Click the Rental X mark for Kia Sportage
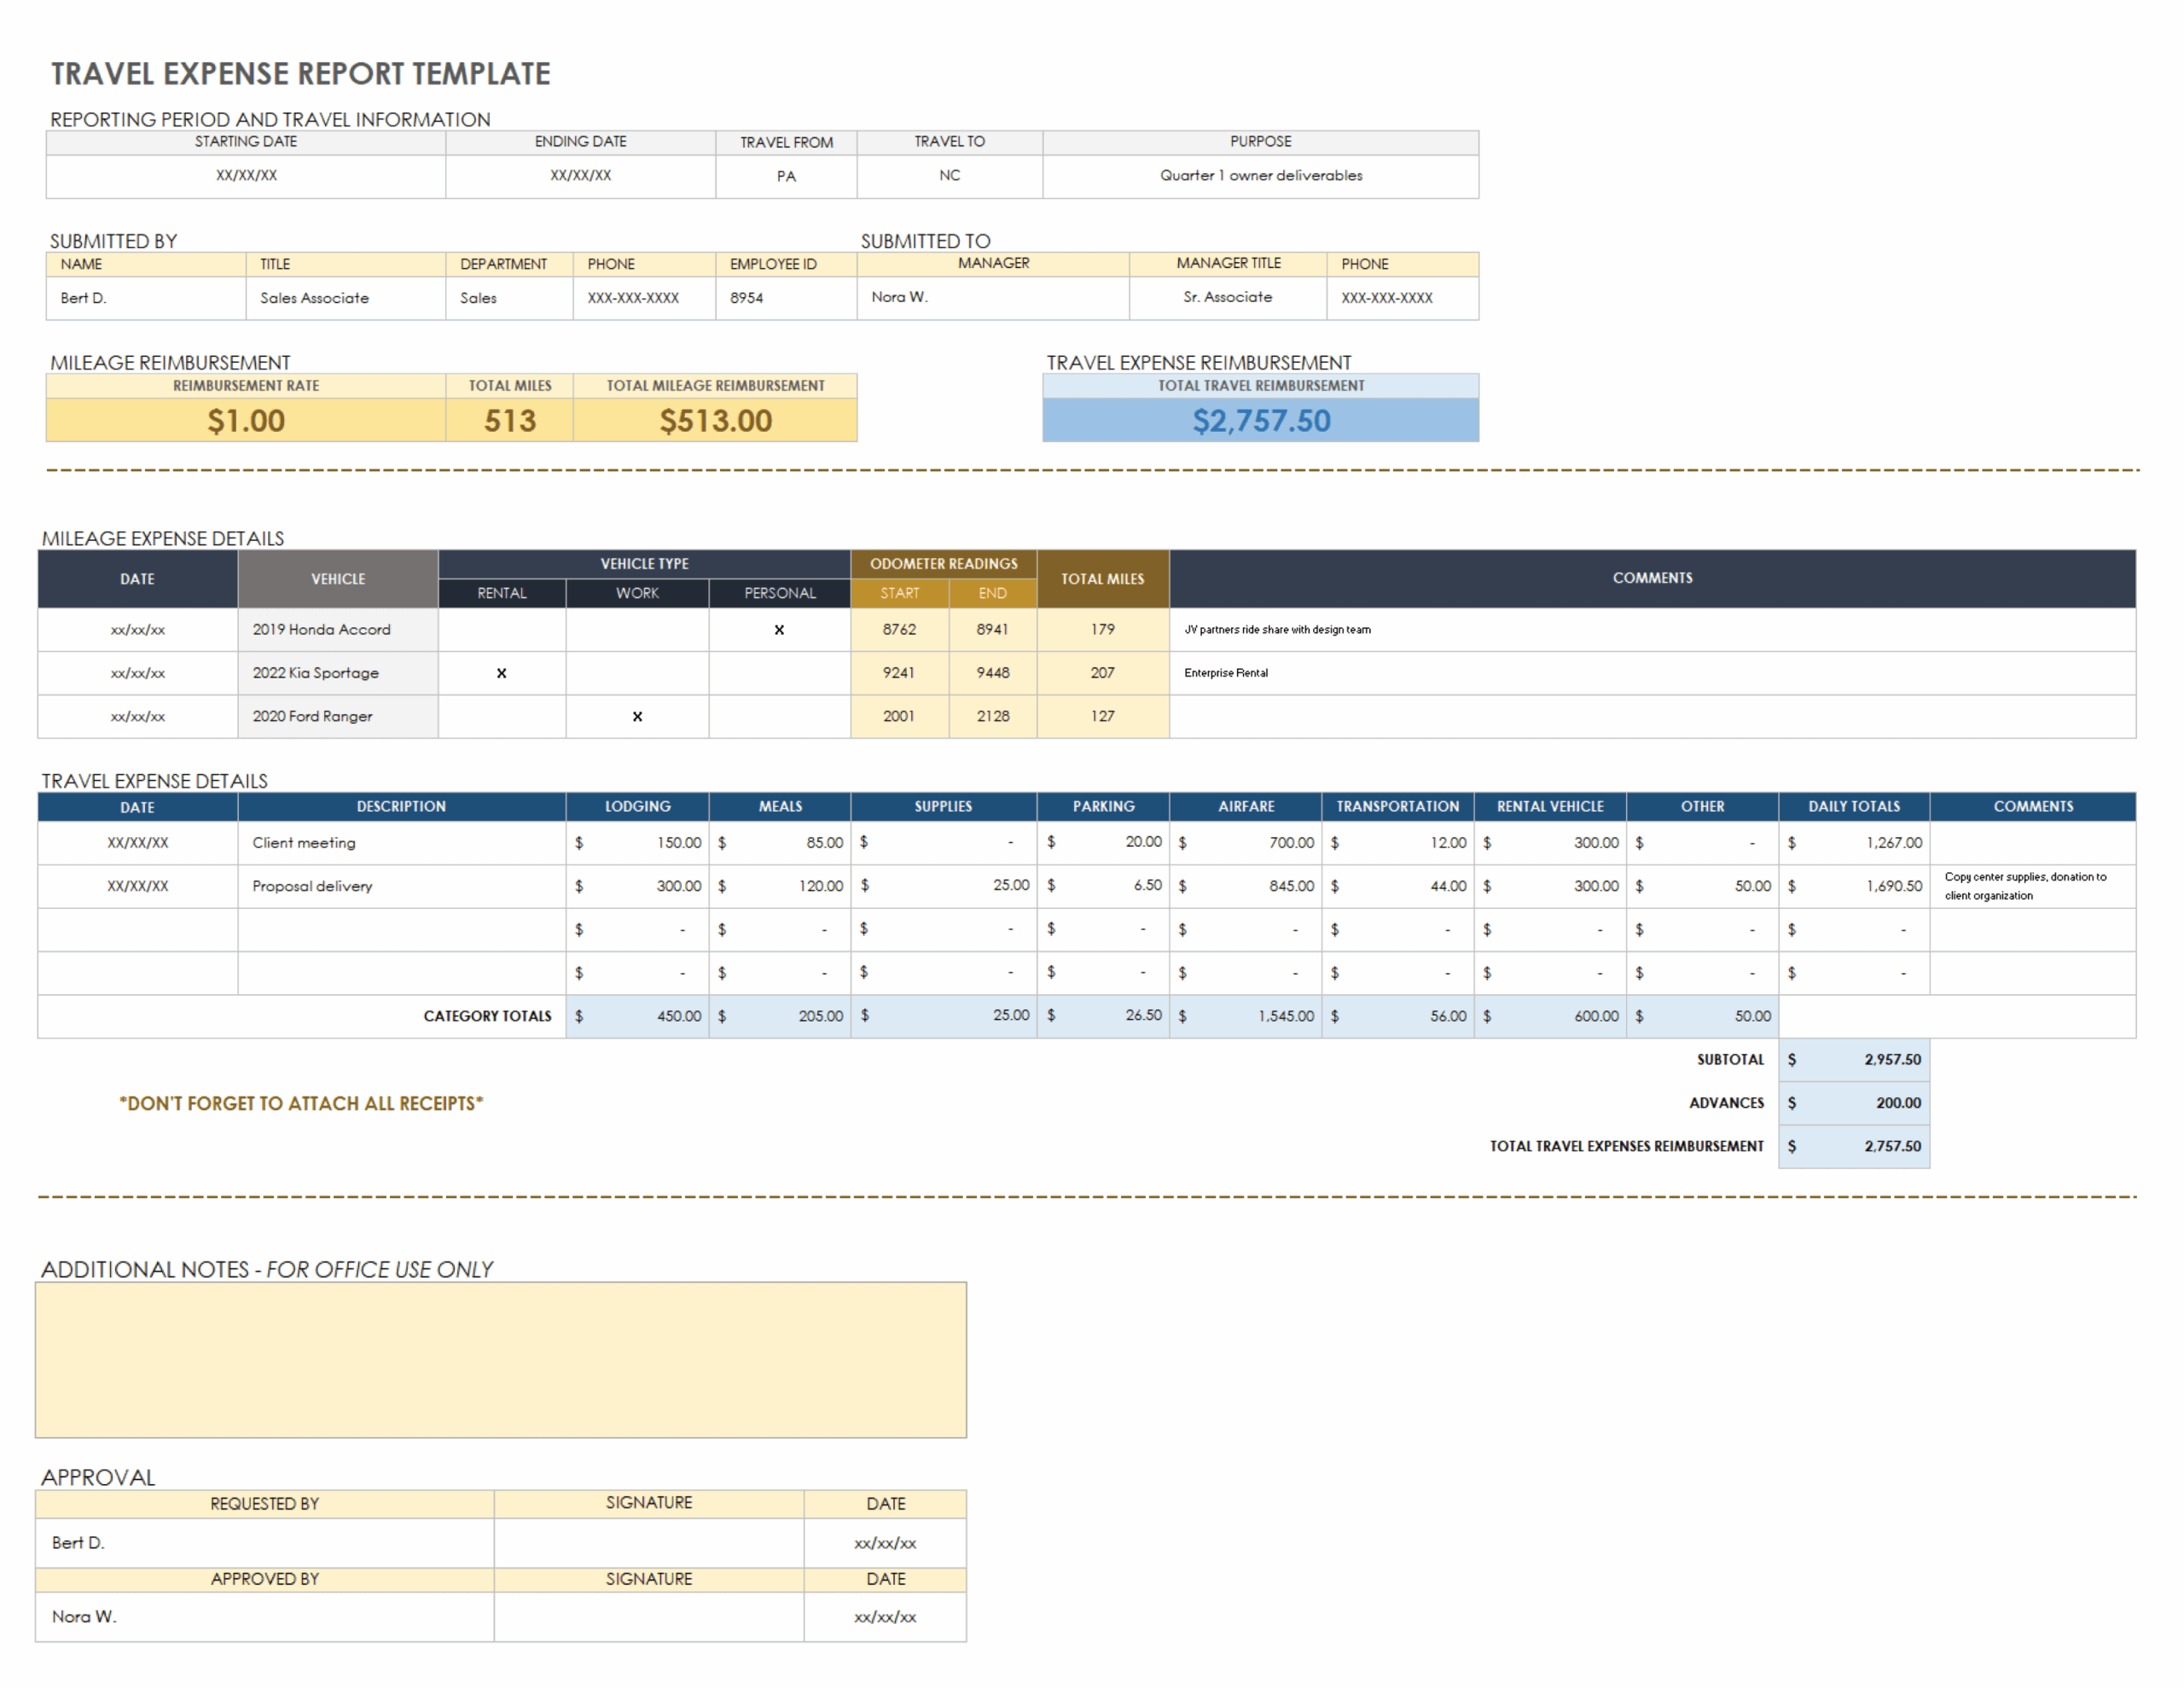Viewport: 2184px width, 1688px height. pyautogui.click(x=501, y=673)
